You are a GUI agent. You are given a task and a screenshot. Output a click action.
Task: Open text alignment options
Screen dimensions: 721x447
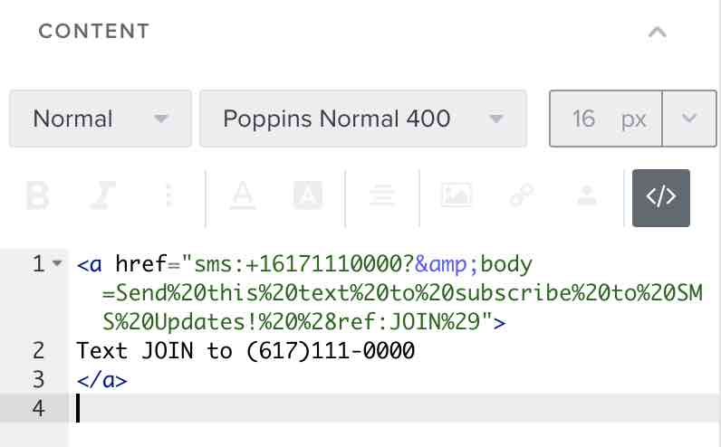click(x=380, y=195)
